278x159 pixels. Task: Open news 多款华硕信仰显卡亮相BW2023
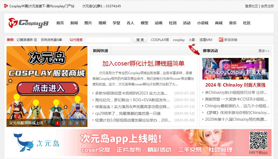(131, 93)
